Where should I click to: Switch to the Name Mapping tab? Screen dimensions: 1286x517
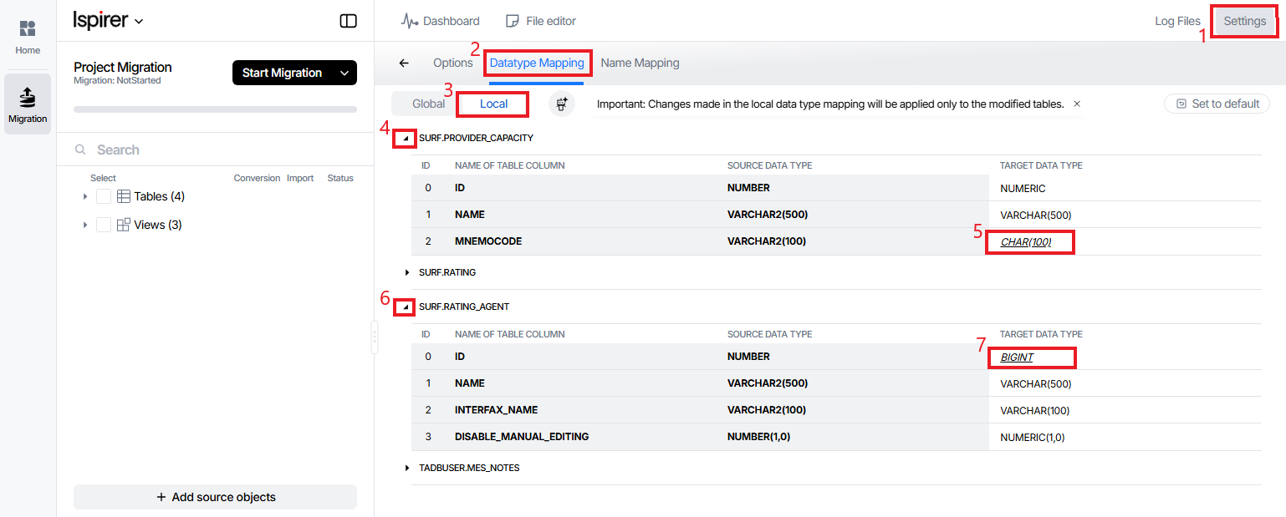tap(640, 63)
